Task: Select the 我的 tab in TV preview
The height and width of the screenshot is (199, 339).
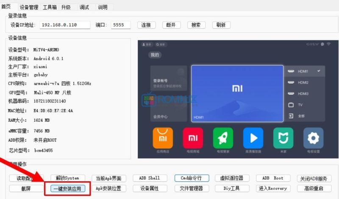Action: pyautogui.click(x=155, y=55)
